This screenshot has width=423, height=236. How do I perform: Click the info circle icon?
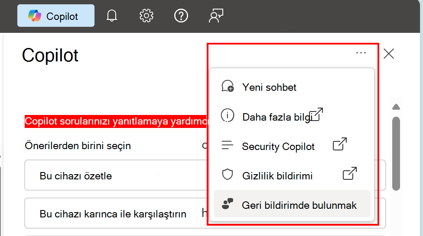click(228, 115)
